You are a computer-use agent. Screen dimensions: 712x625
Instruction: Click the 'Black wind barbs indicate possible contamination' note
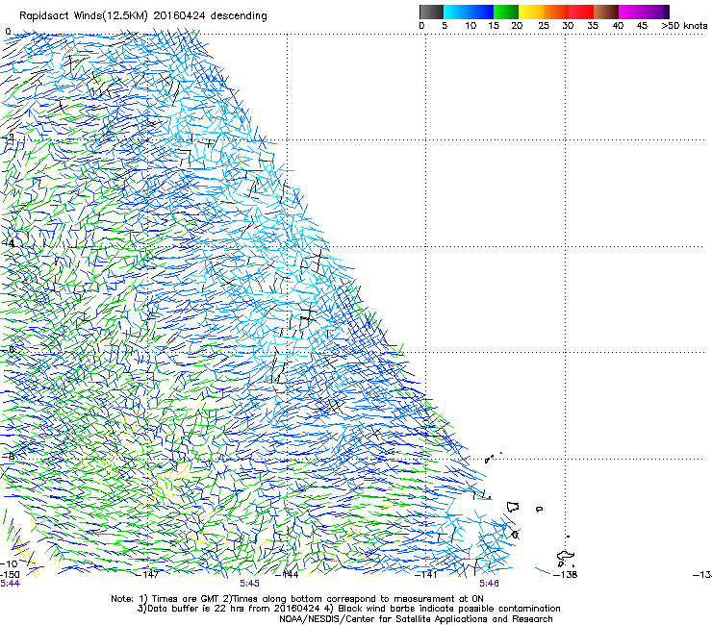449,609
